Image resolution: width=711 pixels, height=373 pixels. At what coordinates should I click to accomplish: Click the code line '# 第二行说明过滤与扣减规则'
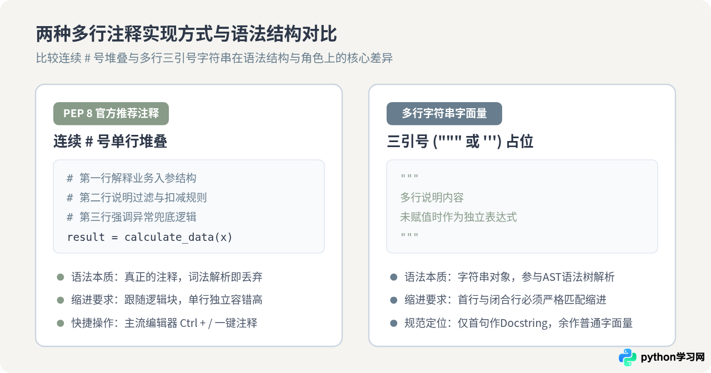[137, 198]
